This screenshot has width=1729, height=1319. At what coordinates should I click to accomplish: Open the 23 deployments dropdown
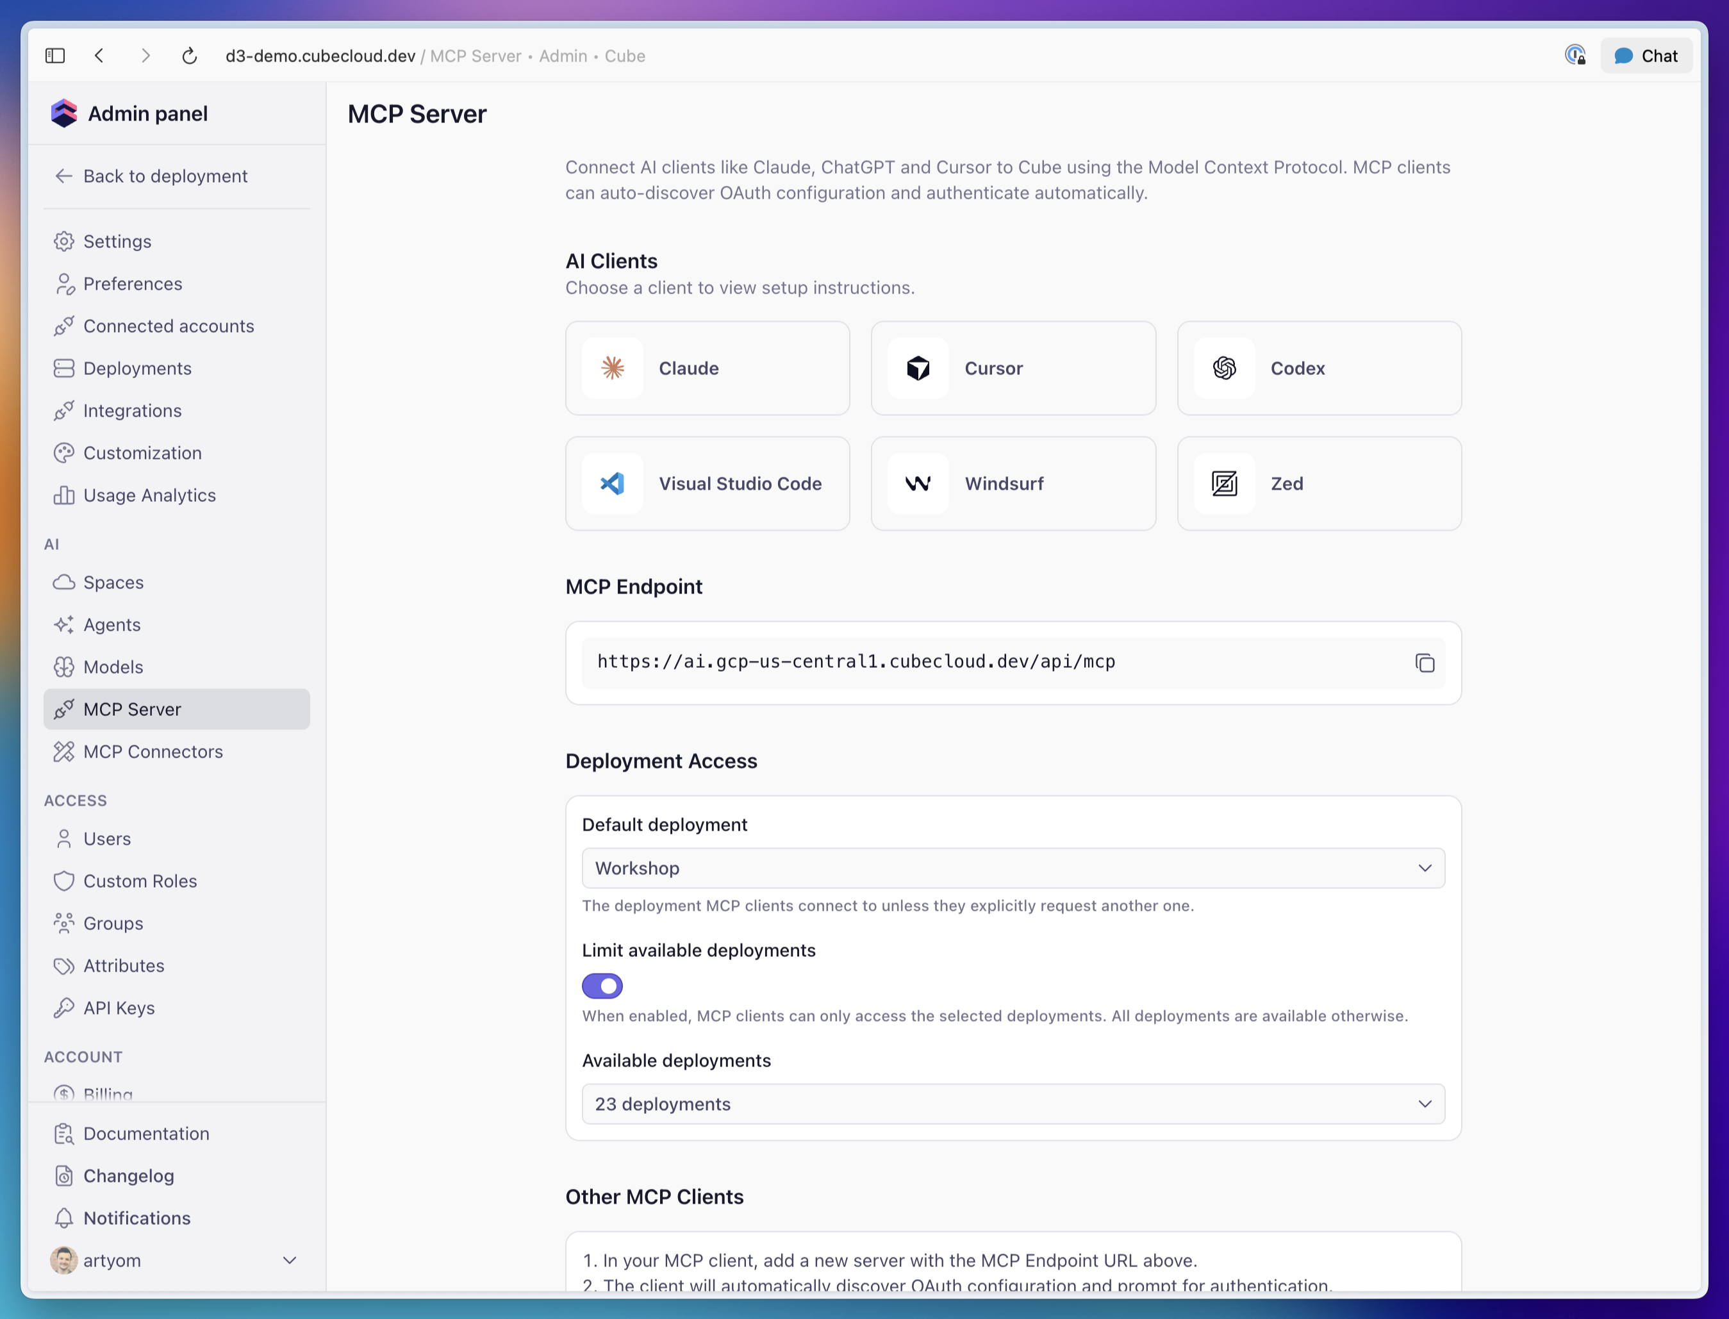1013,1105
